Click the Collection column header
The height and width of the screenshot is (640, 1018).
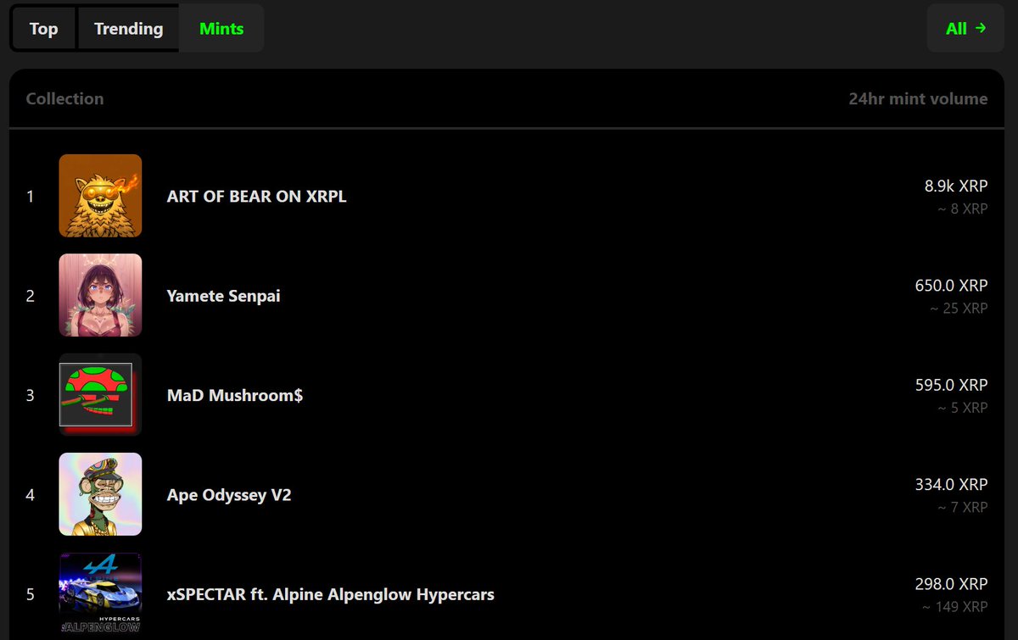tap(64, 98)
